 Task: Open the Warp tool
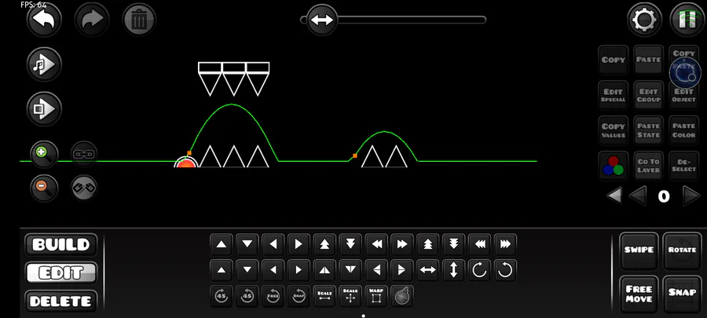pos(376,296)
